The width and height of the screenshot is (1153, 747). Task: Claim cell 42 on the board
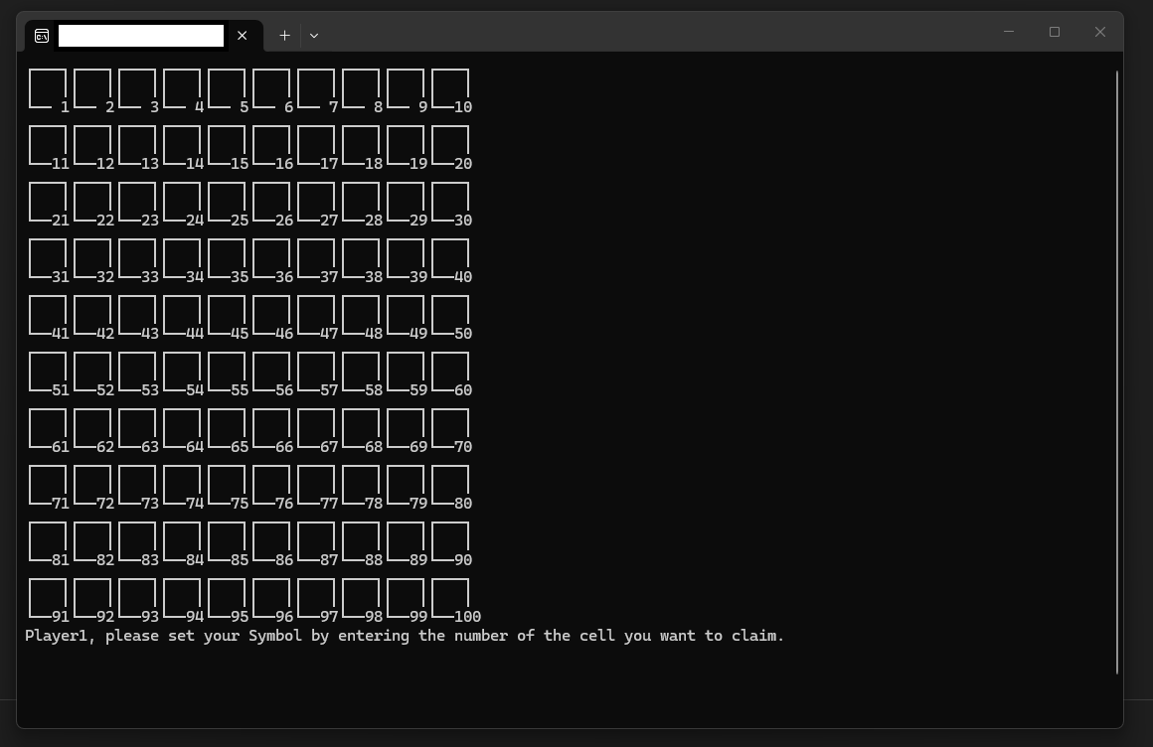tap(92, 314)
